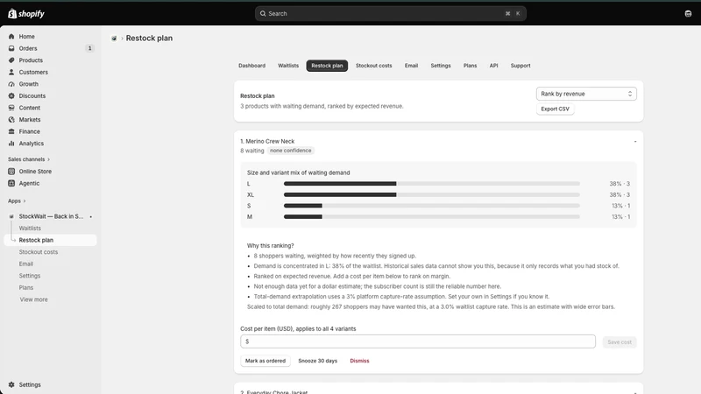The image size is (701, 394).
Task: Expand the Sales channels section
Action: [x=29, y=159]
